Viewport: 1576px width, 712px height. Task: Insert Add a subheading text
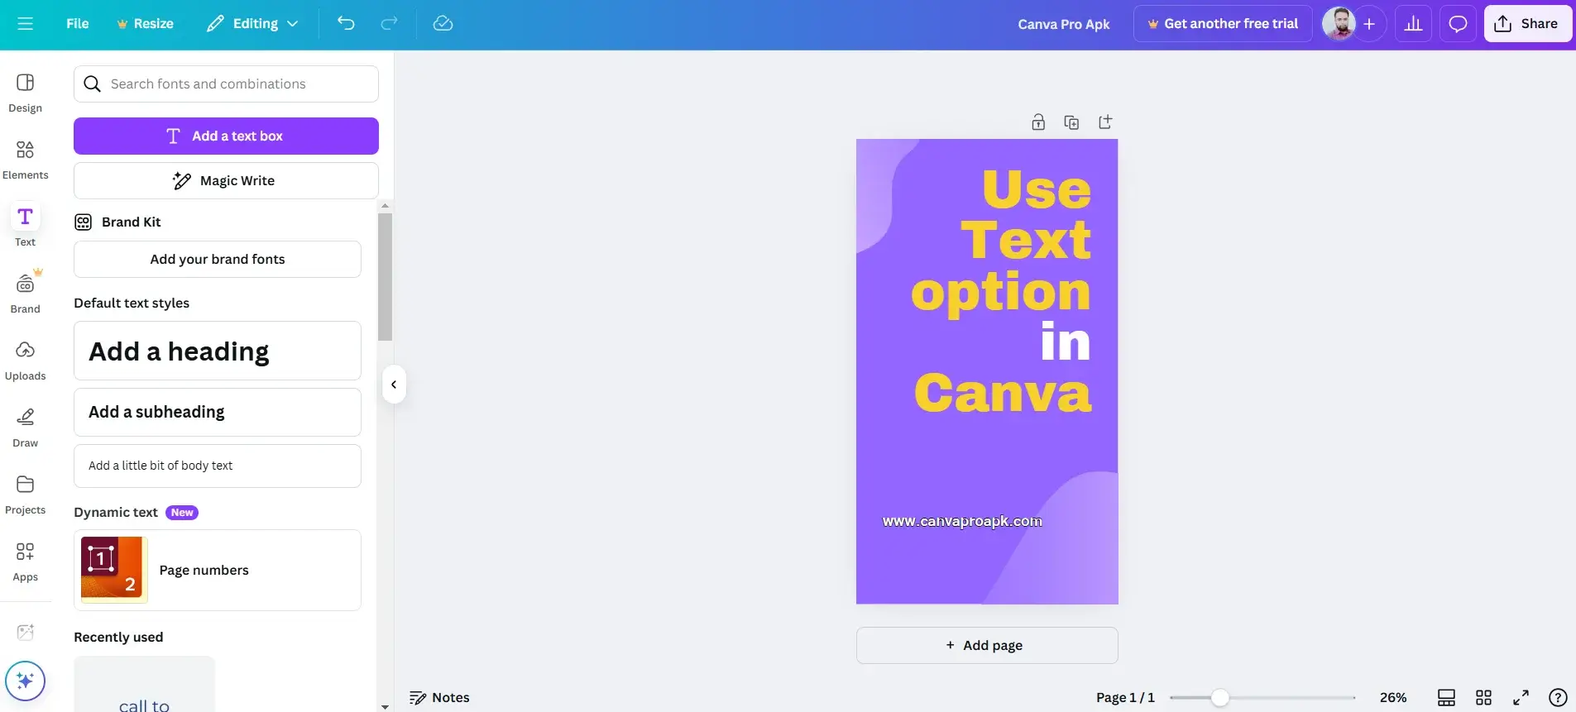tap(218, 413)
